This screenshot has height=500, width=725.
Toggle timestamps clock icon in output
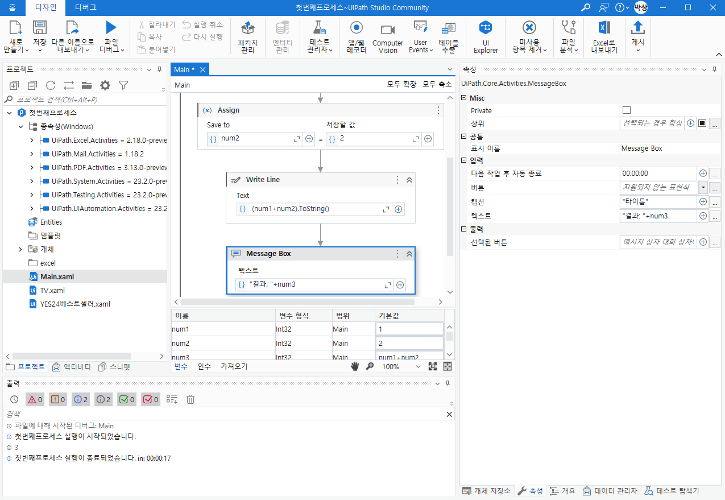tap(14, 399)
